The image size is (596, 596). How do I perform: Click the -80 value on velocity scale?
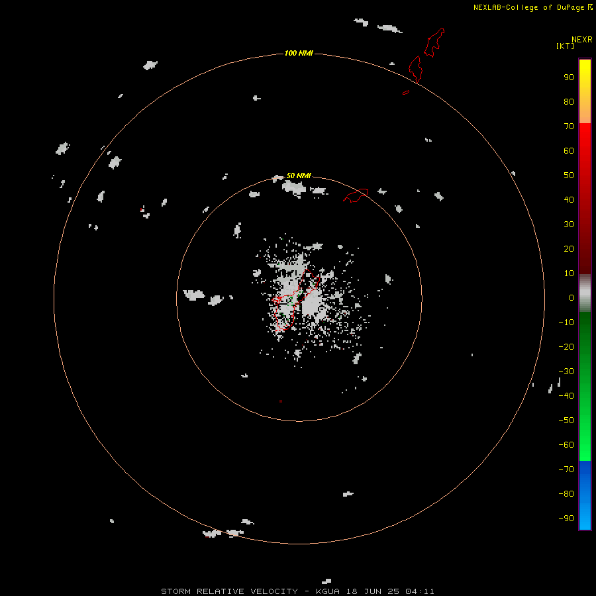[x=566, y=494]
